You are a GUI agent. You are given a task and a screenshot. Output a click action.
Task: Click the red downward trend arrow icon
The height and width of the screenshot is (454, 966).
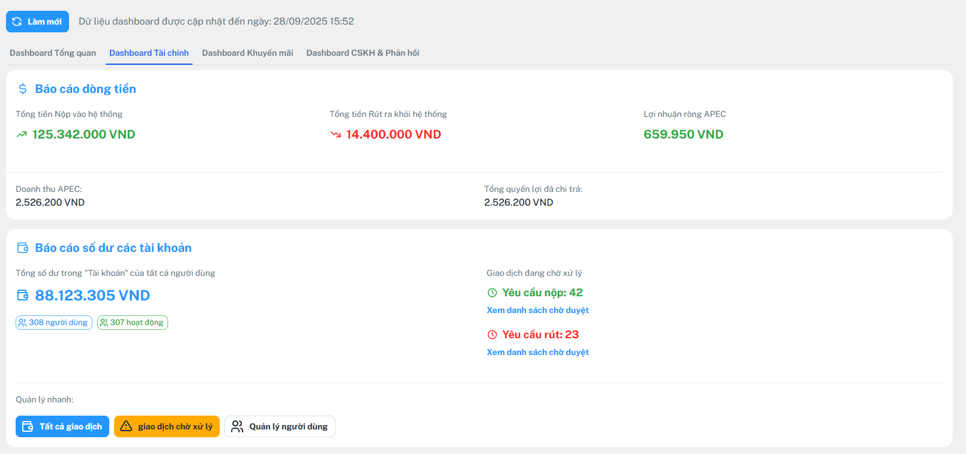[336, 134]
